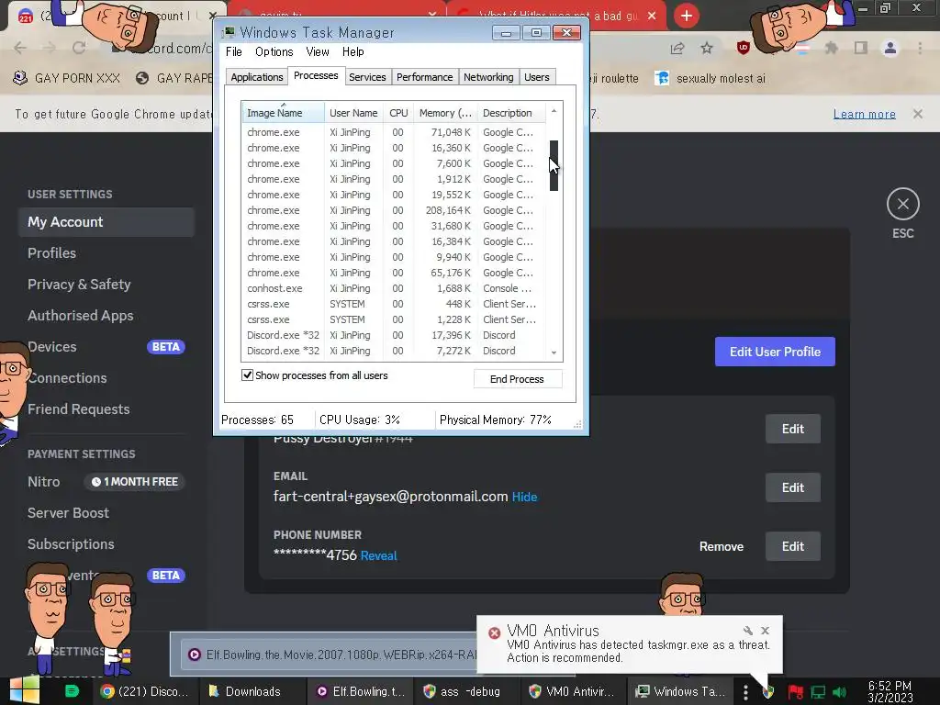Close the VM0 Antivirus notification balloon

(765, 631)
